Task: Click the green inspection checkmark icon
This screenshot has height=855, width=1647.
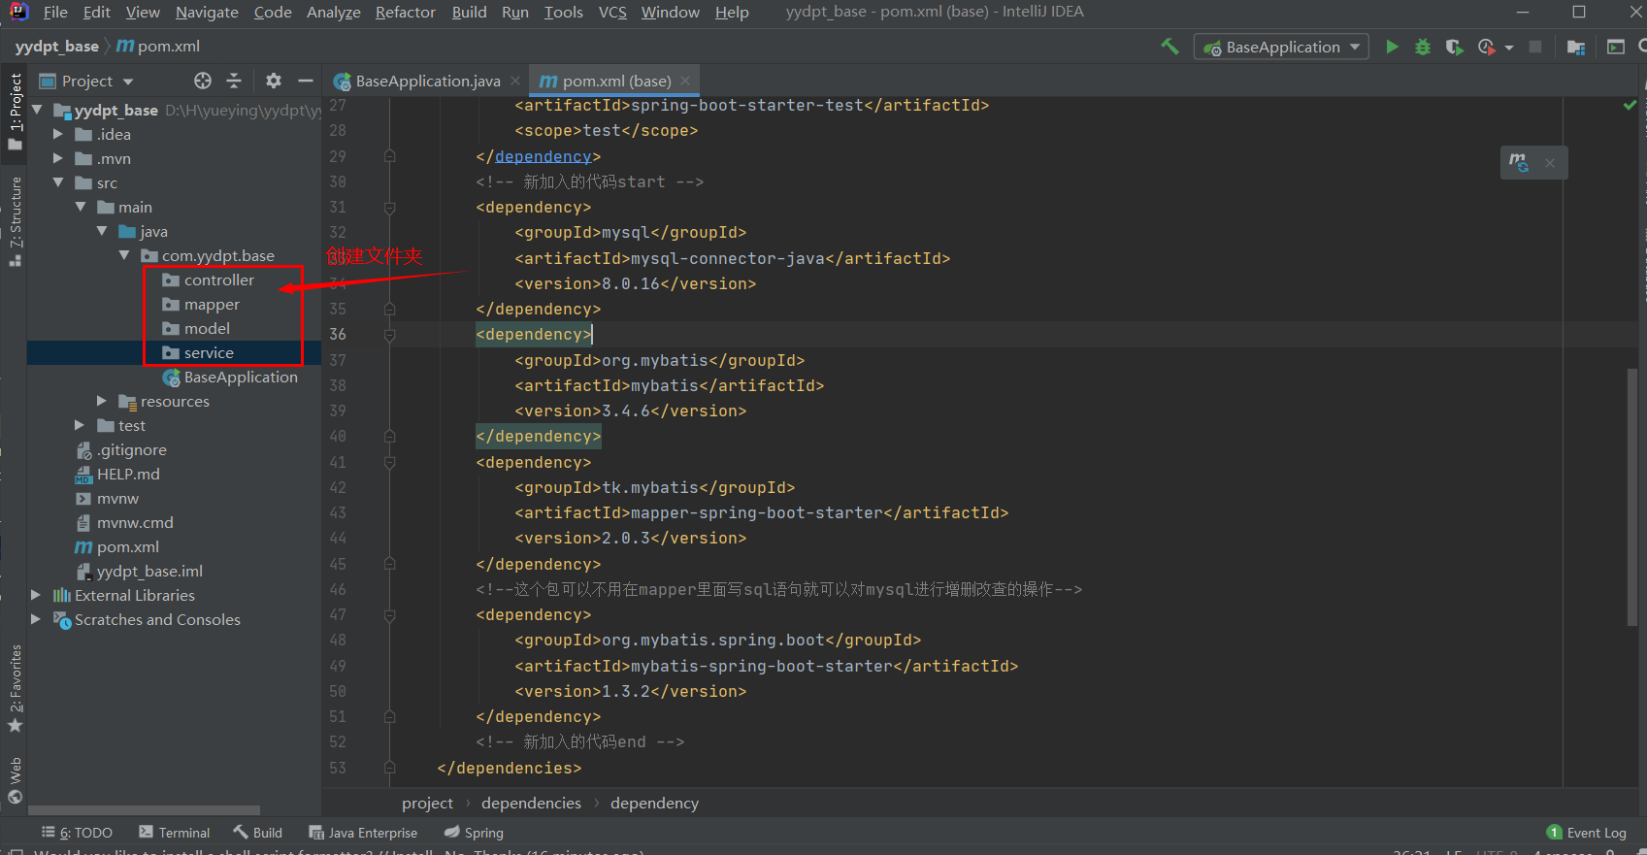Action: [1631, 105]
